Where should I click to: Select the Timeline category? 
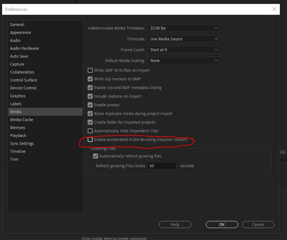tap(45, 151)
